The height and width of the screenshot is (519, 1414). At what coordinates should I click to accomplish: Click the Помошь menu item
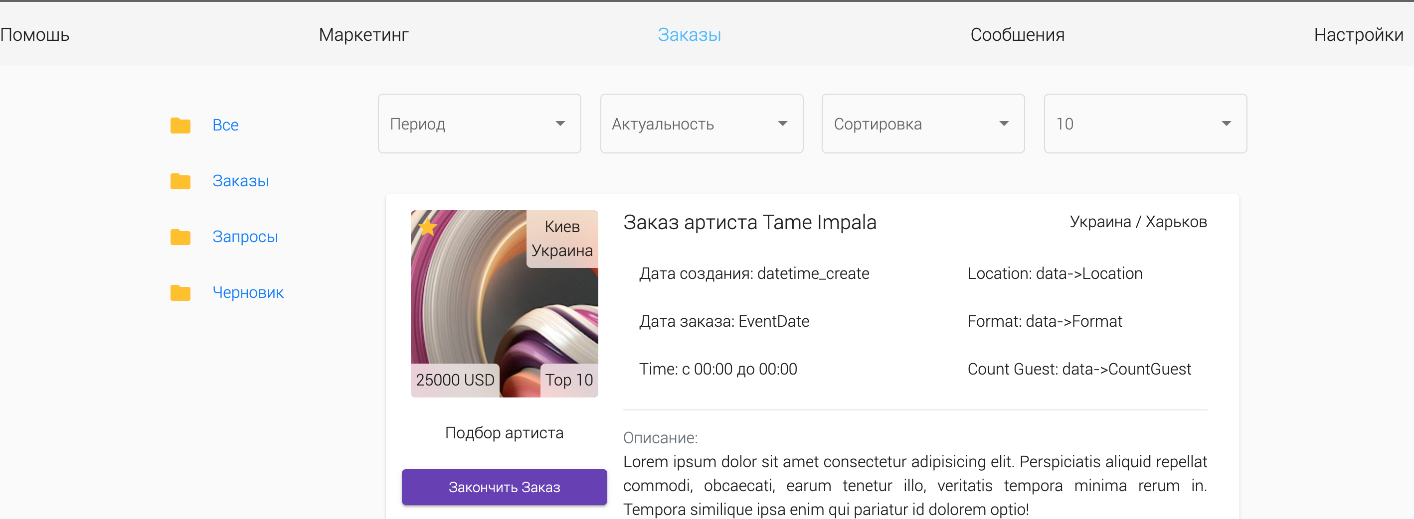point(34,34)
